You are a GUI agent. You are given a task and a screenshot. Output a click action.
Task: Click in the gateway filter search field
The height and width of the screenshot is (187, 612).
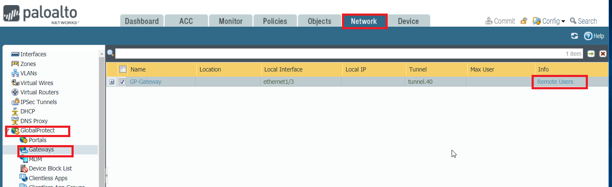tap(349, 54)
